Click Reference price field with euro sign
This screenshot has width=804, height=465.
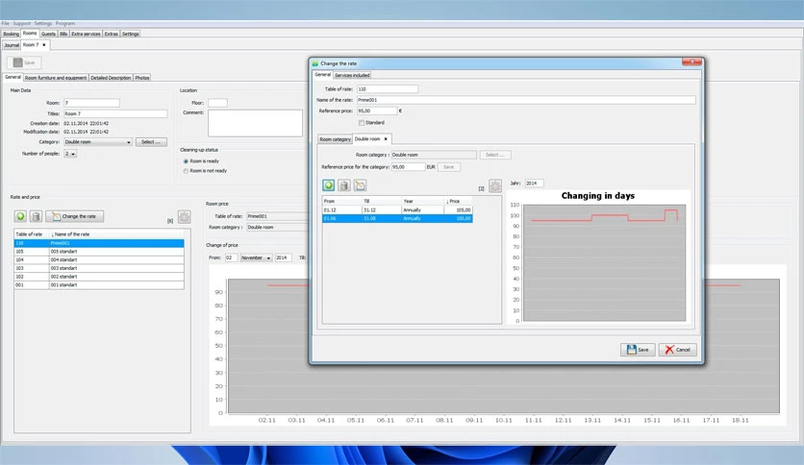(x=377, y=110)
